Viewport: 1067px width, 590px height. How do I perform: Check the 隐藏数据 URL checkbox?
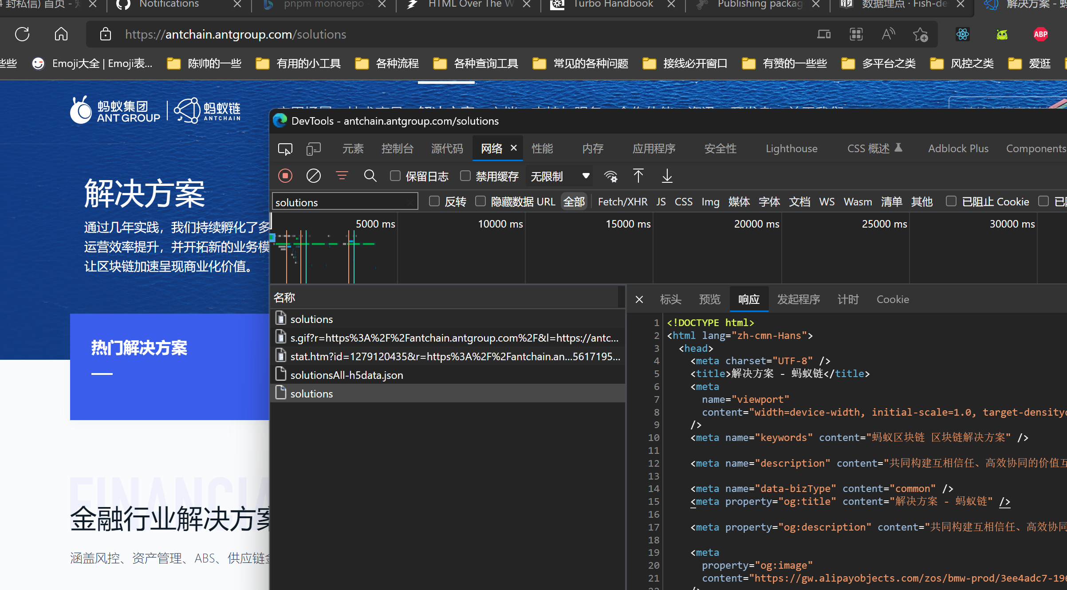480,201
